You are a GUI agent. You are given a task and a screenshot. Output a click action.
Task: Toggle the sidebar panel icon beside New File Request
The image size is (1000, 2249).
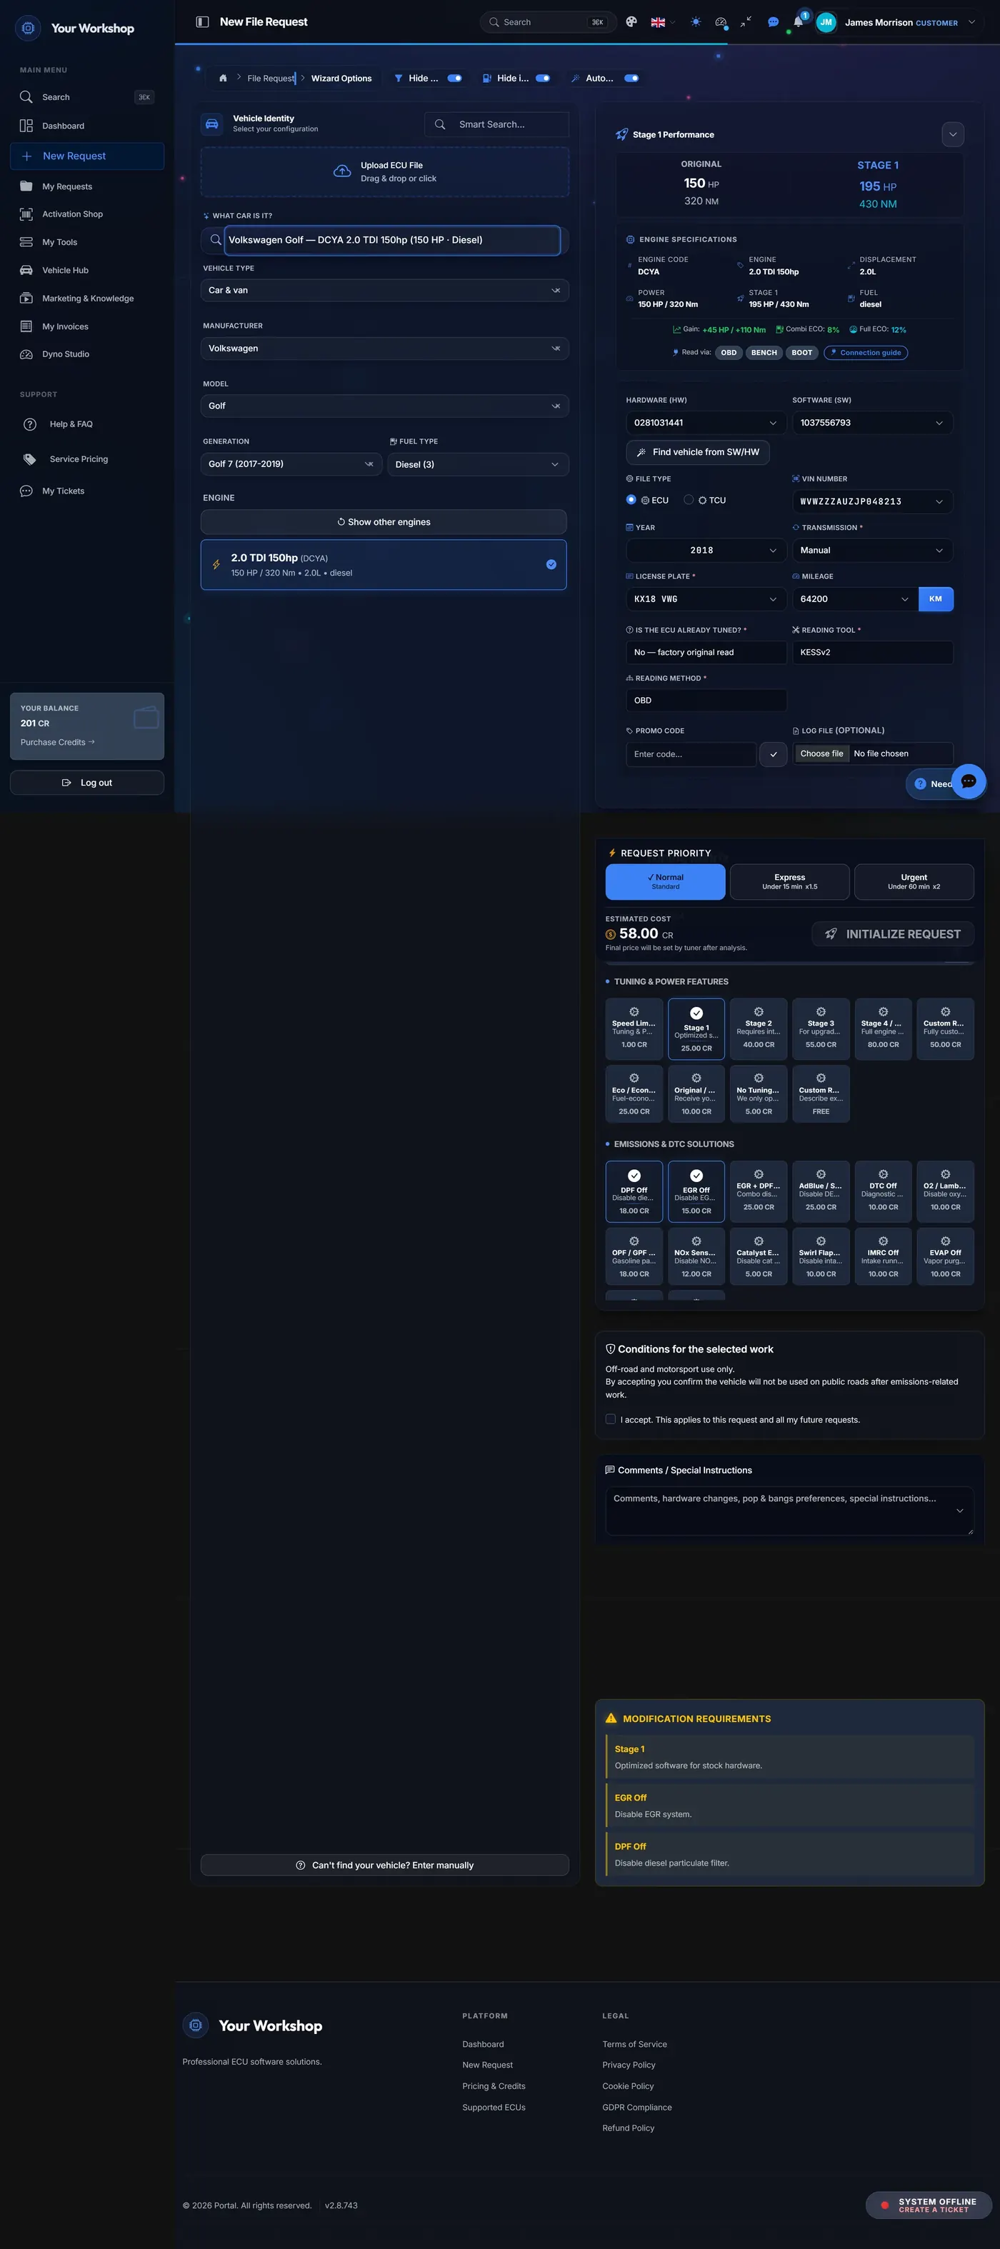pyautogui.click(x=203, y=22)
